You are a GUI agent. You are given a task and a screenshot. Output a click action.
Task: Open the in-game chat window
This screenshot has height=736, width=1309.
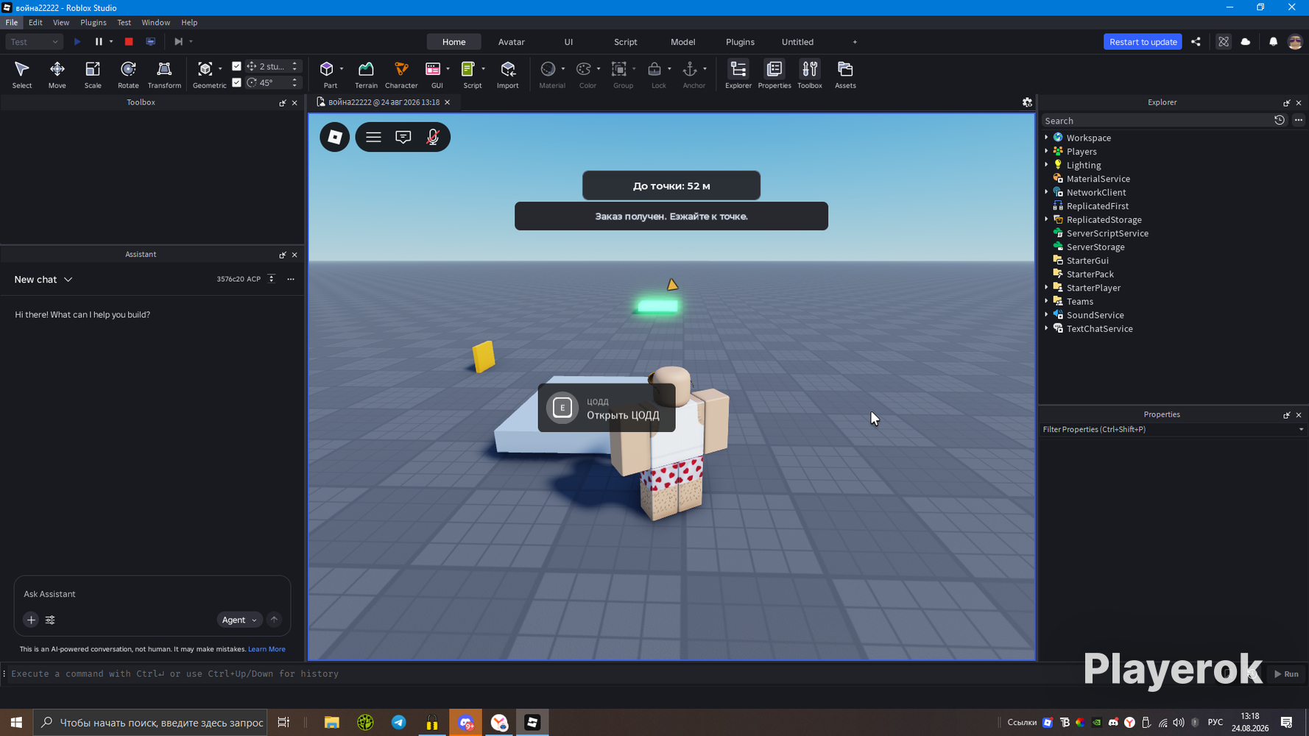(x=403, y=137)
